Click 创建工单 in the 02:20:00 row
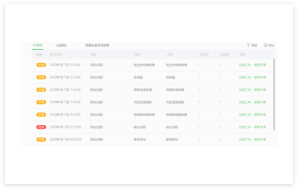 [x=245, y=127]
